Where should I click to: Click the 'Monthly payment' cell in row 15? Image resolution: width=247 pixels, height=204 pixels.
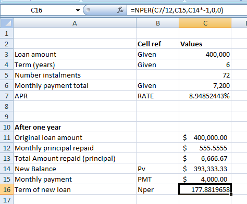pyautogui.click(x=75, y=179)
